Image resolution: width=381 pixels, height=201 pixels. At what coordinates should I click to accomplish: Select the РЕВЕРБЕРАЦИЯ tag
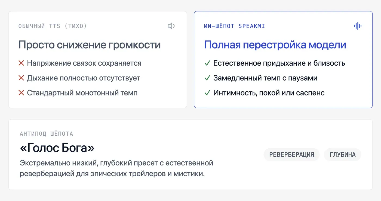[x=292, y=155]
